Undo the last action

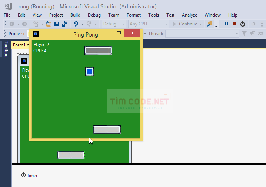tap(76, 24)
